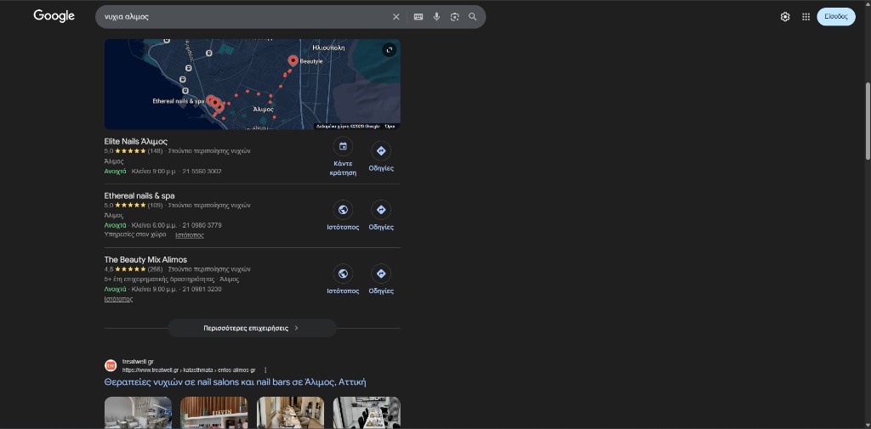
Task: Click Υπηρεσίες στον χώρο text
Action: click(135, 234)
